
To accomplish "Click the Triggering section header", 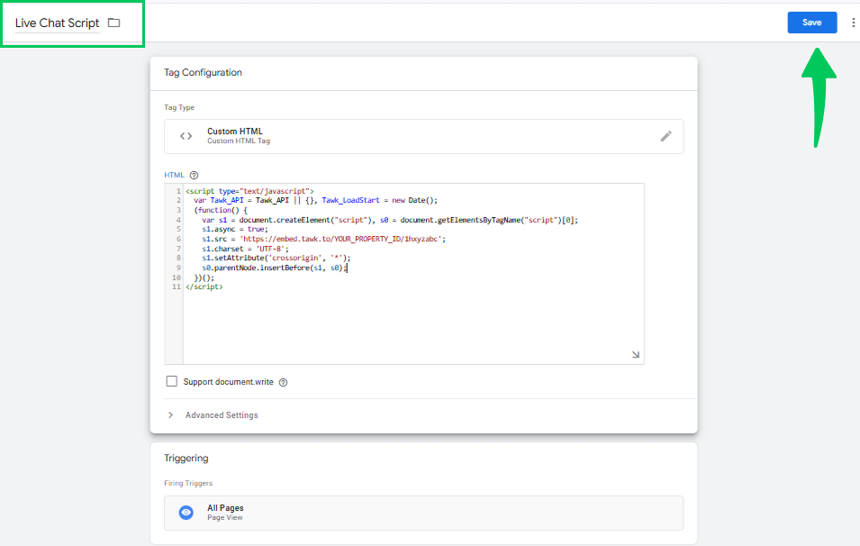I will click(186, 459).
